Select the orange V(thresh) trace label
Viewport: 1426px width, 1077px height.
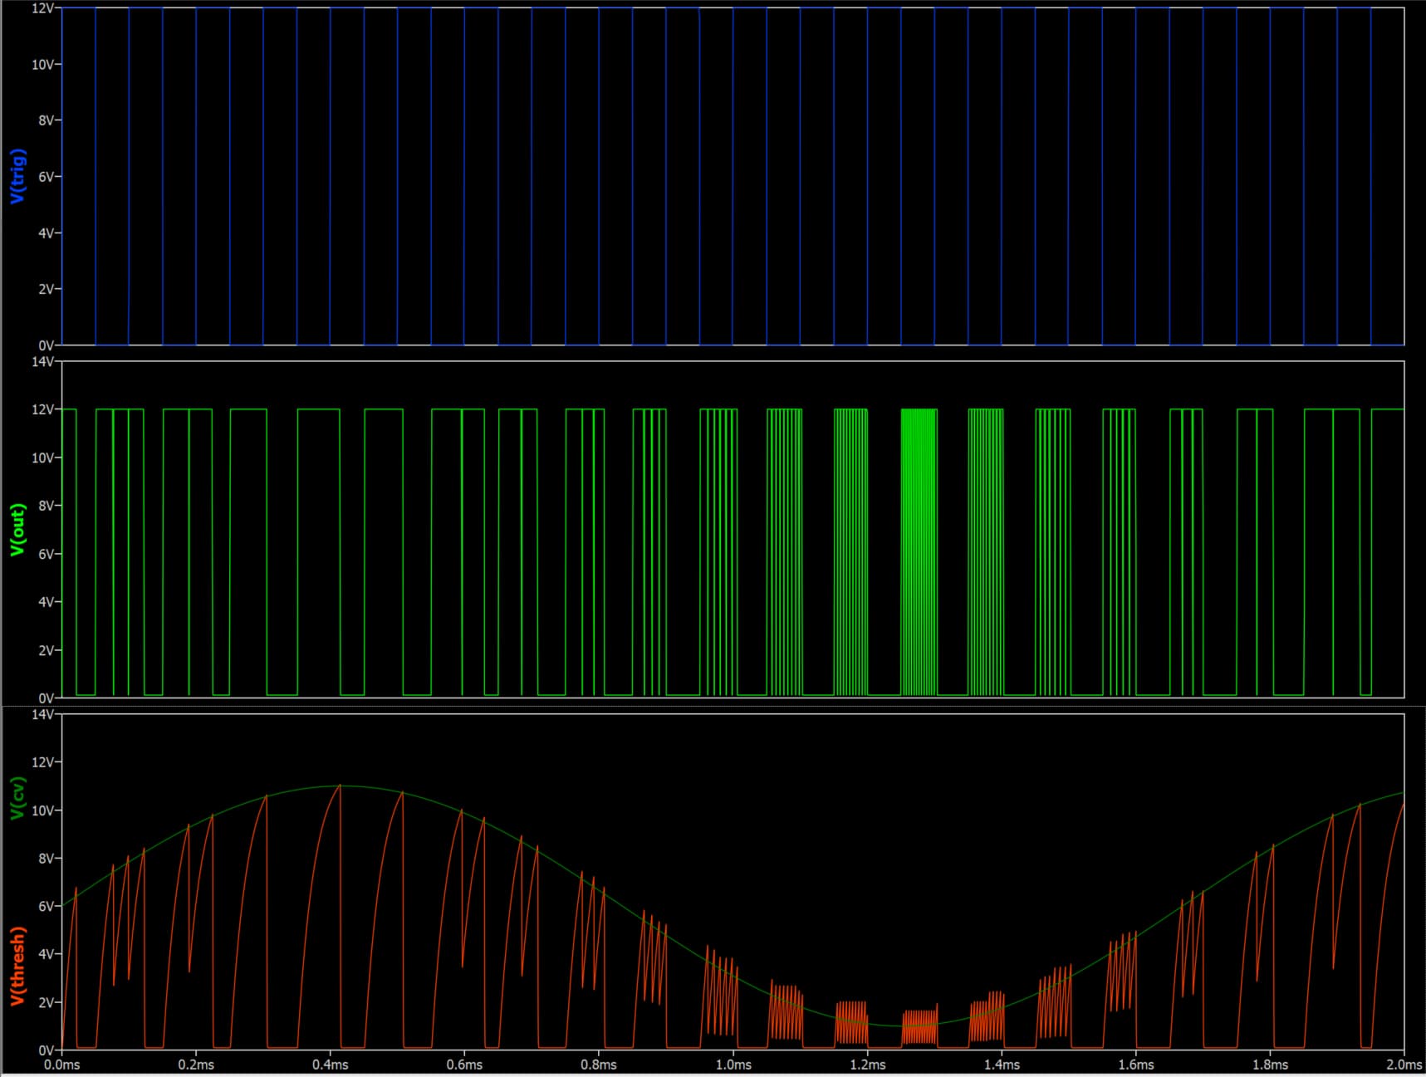click(x=18, y=966)
